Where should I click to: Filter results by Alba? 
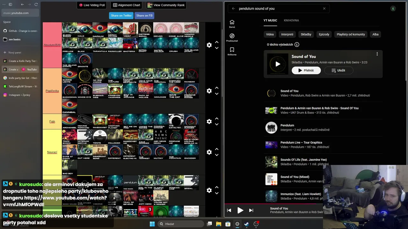[x=375, y=34]
